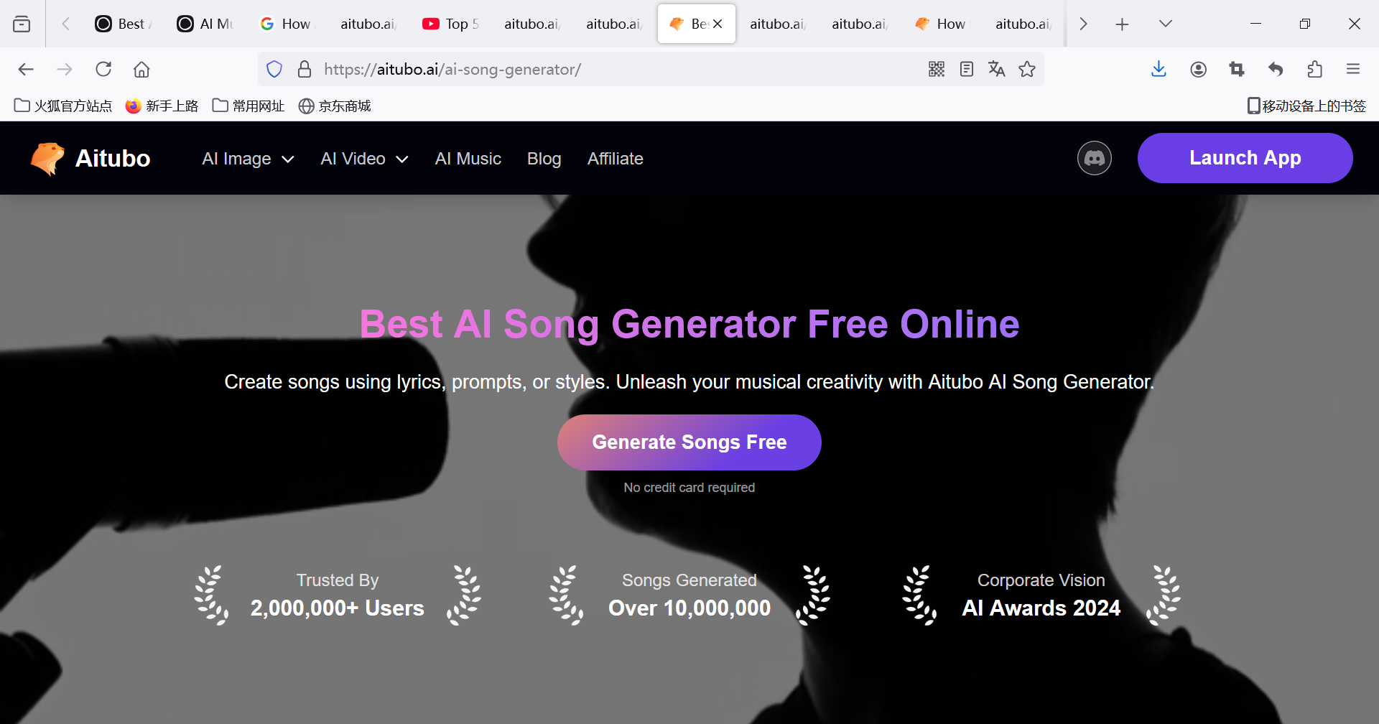Switch to the first 'Best' tab
1379x724 pixels.
pos(124,24)
